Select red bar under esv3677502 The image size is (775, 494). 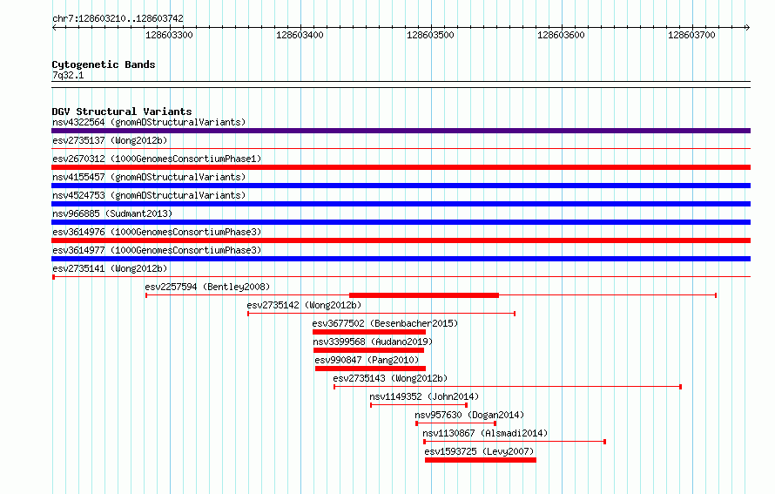coord(368,332)
